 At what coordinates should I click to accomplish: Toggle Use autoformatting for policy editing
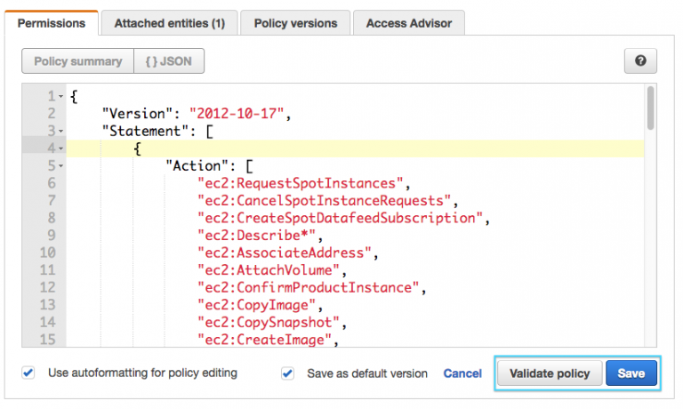[28, 373]
